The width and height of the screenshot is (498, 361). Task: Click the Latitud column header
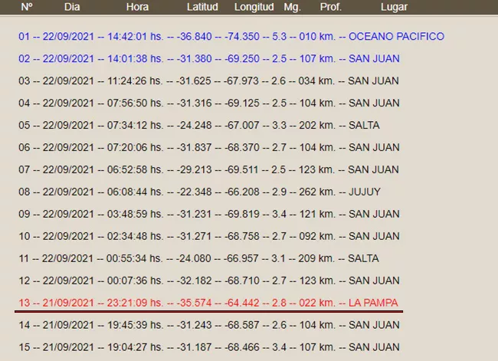point(202,7)
